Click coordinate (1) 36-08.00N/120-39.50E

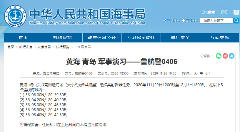point(44,95)
